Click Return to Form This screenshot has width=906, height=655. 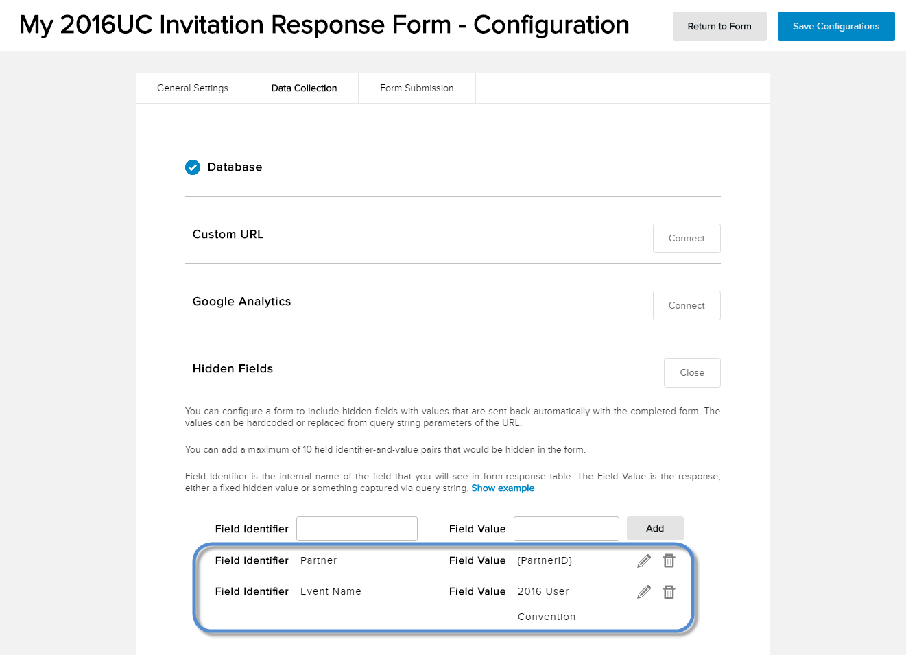pos(719,26)
